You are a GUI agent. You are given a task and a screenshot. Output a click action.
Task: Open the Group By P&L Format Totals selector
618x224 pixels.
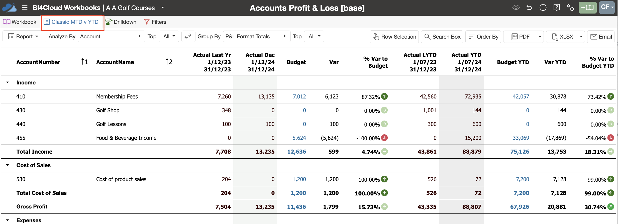click(256, 37)
